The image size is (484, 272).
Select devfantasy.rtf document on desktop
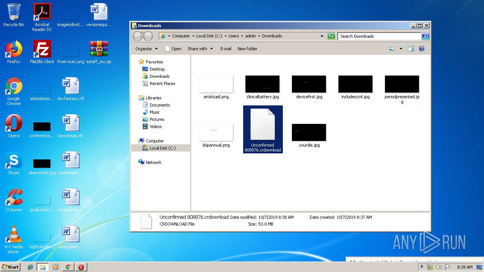(70, 89)
